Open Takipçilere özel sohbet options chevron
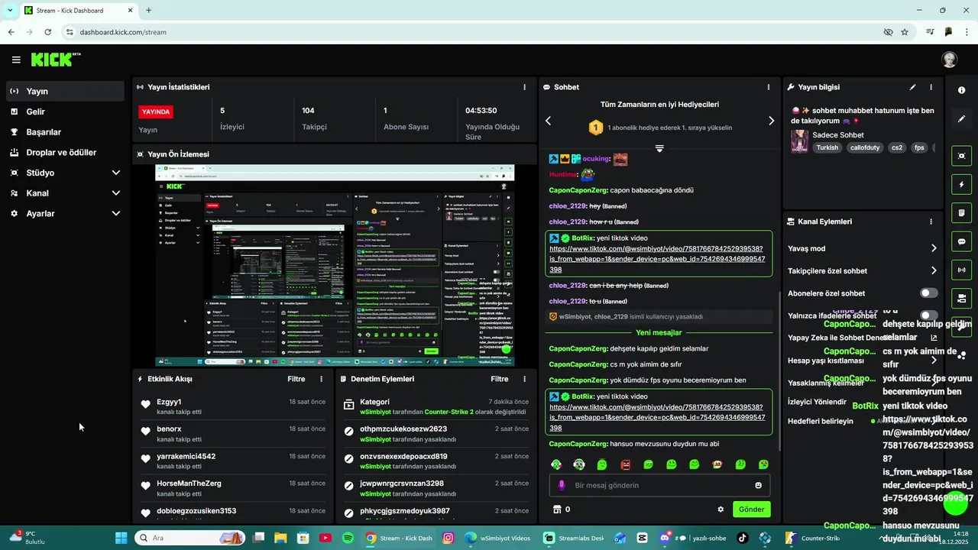Image resolution: width=978 pixels, height=550 pixels. tap(933, 270)
